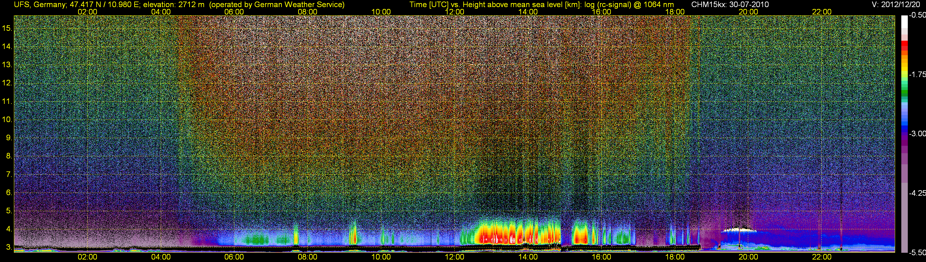Click the 5 km height axis label
Image resolution: width=926 pixels, height=262 pixels.
point(9,211)
